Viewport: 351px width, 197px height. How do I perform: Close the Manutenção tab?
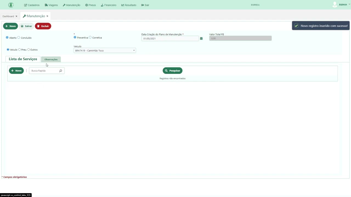pos(47,16)
